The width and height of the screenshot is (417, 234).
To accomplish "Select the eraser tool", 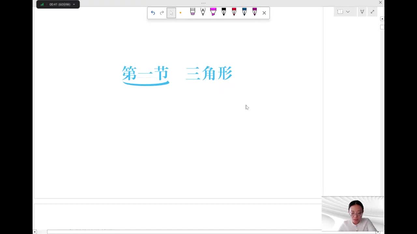I will (193, 12).
